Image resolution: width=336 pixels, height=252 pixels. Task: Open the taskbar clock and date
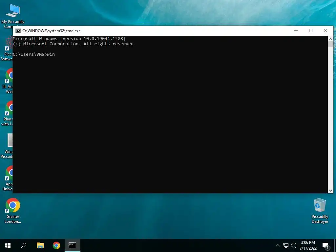point(308,245)
